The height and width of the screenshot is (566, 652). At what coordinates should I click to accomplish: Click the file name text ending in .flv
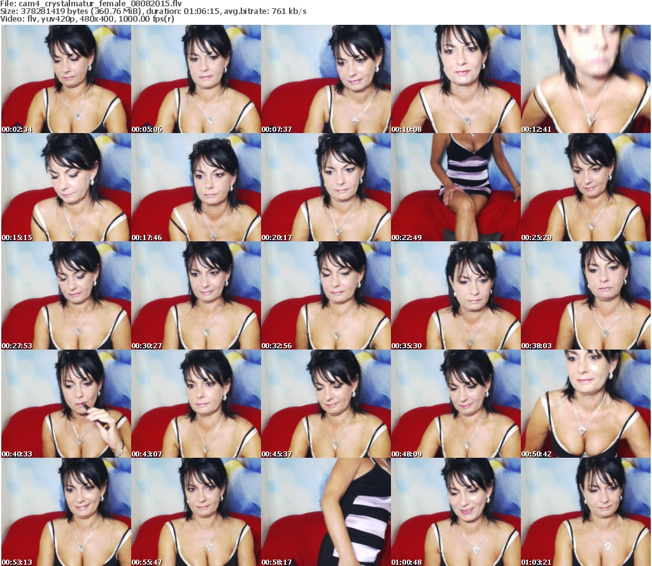[100, 4]
